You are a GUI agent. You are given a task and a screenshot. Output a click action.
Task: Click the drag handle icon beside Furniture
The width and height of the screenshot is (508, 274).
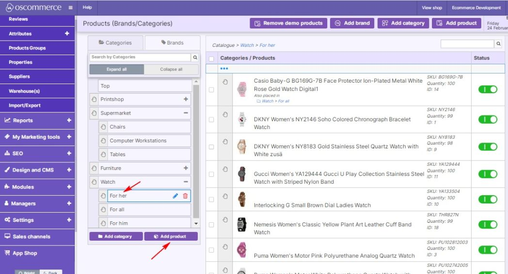pos(94,168)
